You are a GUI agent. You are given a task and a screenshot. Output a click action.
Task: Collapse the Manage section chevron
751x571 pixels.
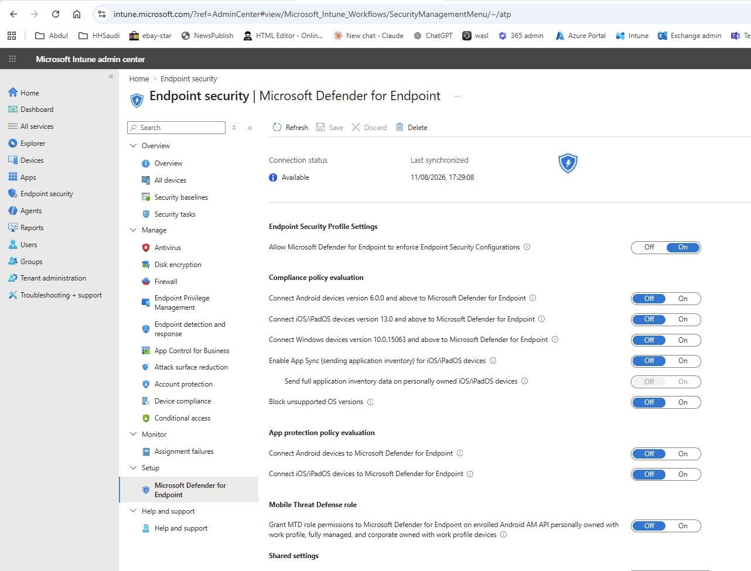pyautogui.click(x=133, y=230)
